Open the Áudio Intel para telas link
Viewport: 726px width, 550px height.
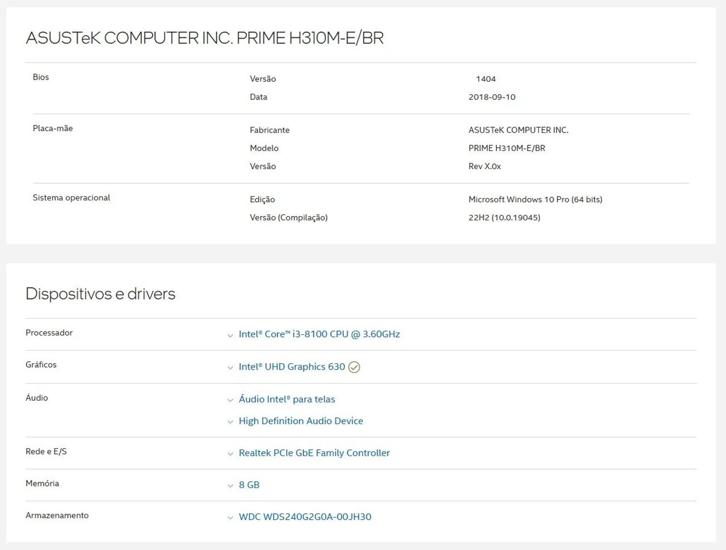287,399
